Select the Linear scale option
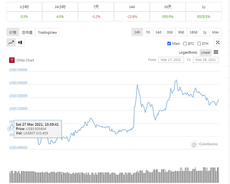The height and width of the screenshot is (184, 230). pos(205,52)
